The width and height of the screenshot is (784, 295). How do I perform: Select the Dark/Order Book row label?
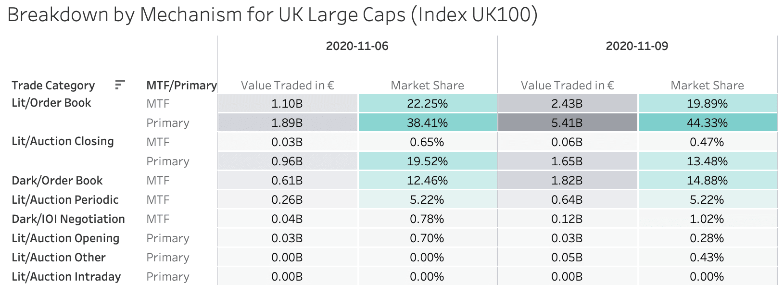[x=57, y=181]
